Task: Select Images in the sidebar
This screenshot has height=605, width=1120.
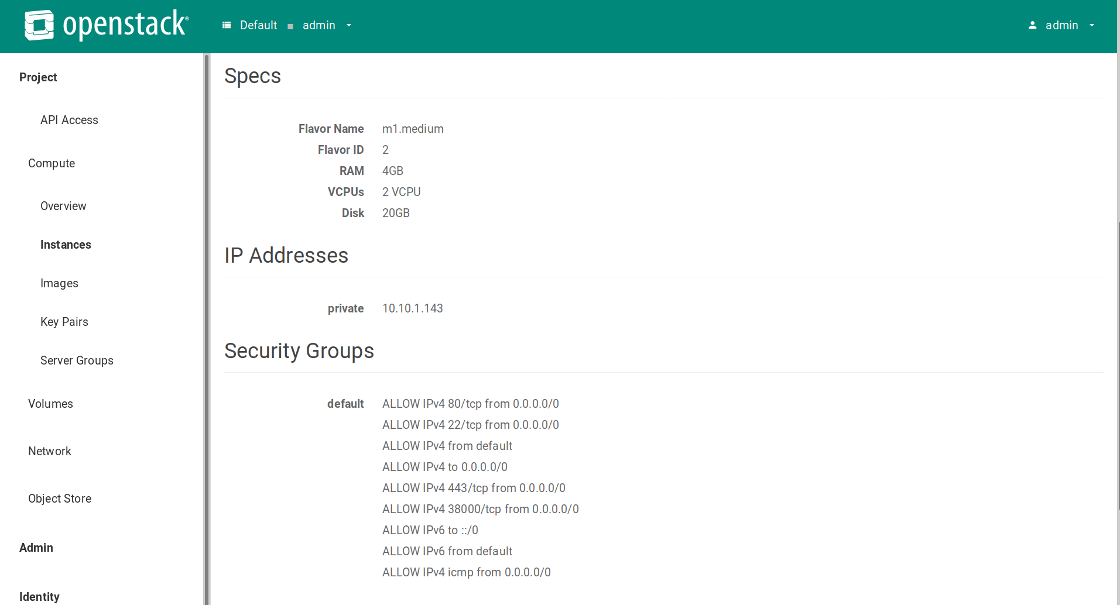Action: tap(59, 283)
